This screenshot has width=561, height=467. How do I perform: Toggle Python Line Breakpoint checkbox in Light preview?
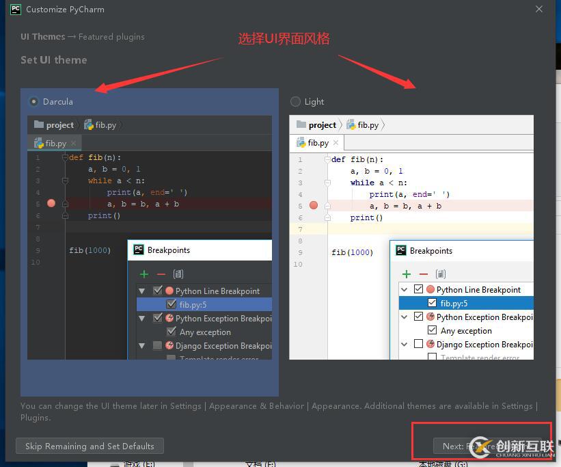(418, 289)
